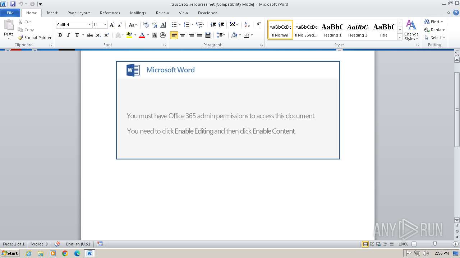The height and width of the screenshot is (258, 460).
Task: Click the yellow text highlight color button
Action: pyautogui.click(x=129, y=35)
